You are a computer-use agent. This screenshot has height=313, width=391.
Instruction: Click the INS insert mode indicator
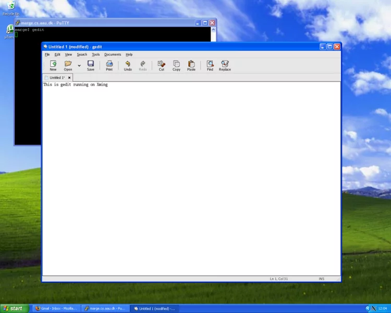tap(322, 279)
